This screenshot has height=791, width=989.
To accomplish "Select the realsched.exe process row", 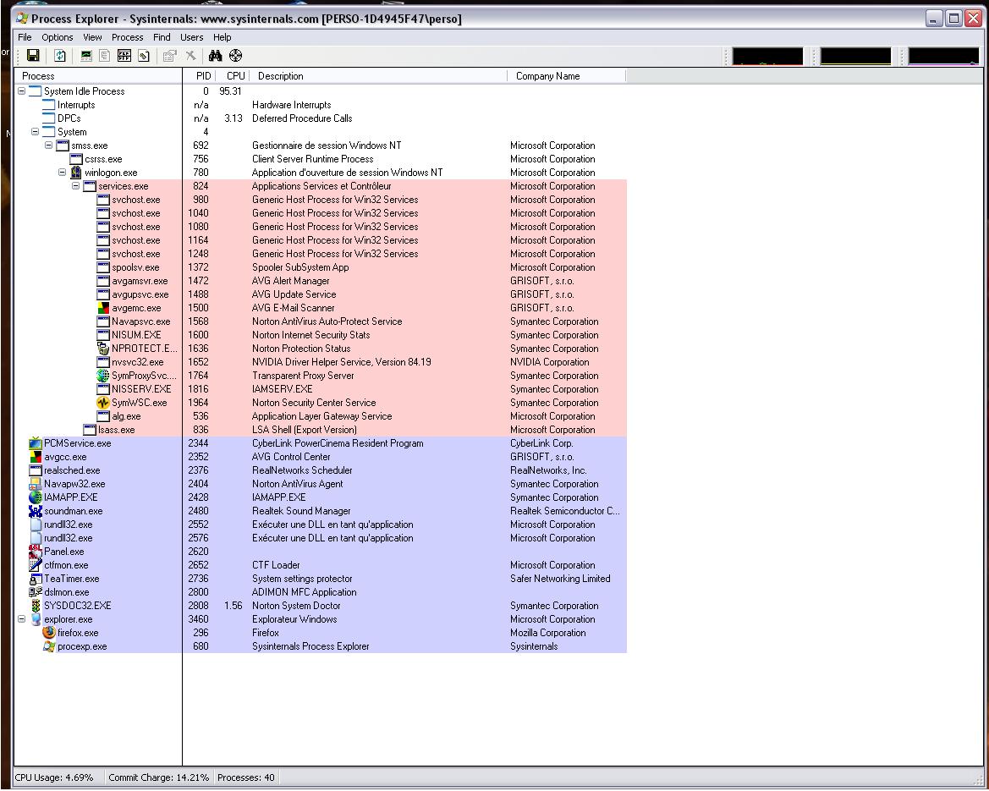I will click(x=321, y=470).
